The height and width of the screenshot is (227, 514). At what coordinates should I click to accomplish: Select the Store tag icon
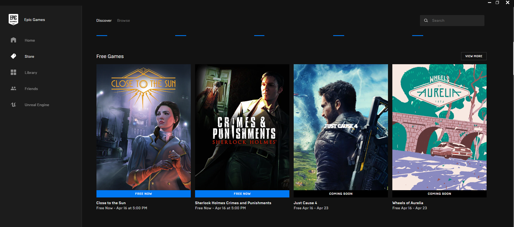point(13,56)
